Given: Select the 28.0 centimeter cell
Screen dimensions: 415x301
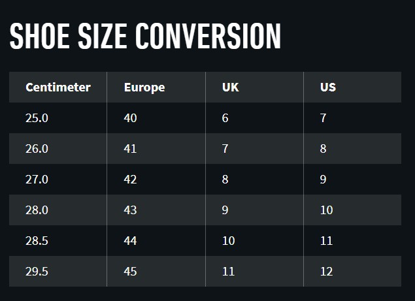Looking at the screenshot, I should coord(37,210).
